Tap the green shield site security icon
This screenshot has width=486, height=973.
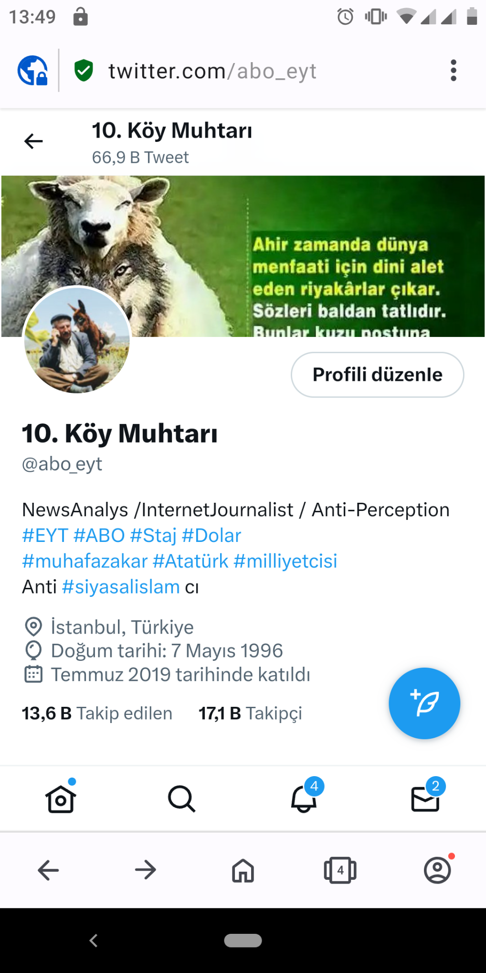tap(84, 70)
